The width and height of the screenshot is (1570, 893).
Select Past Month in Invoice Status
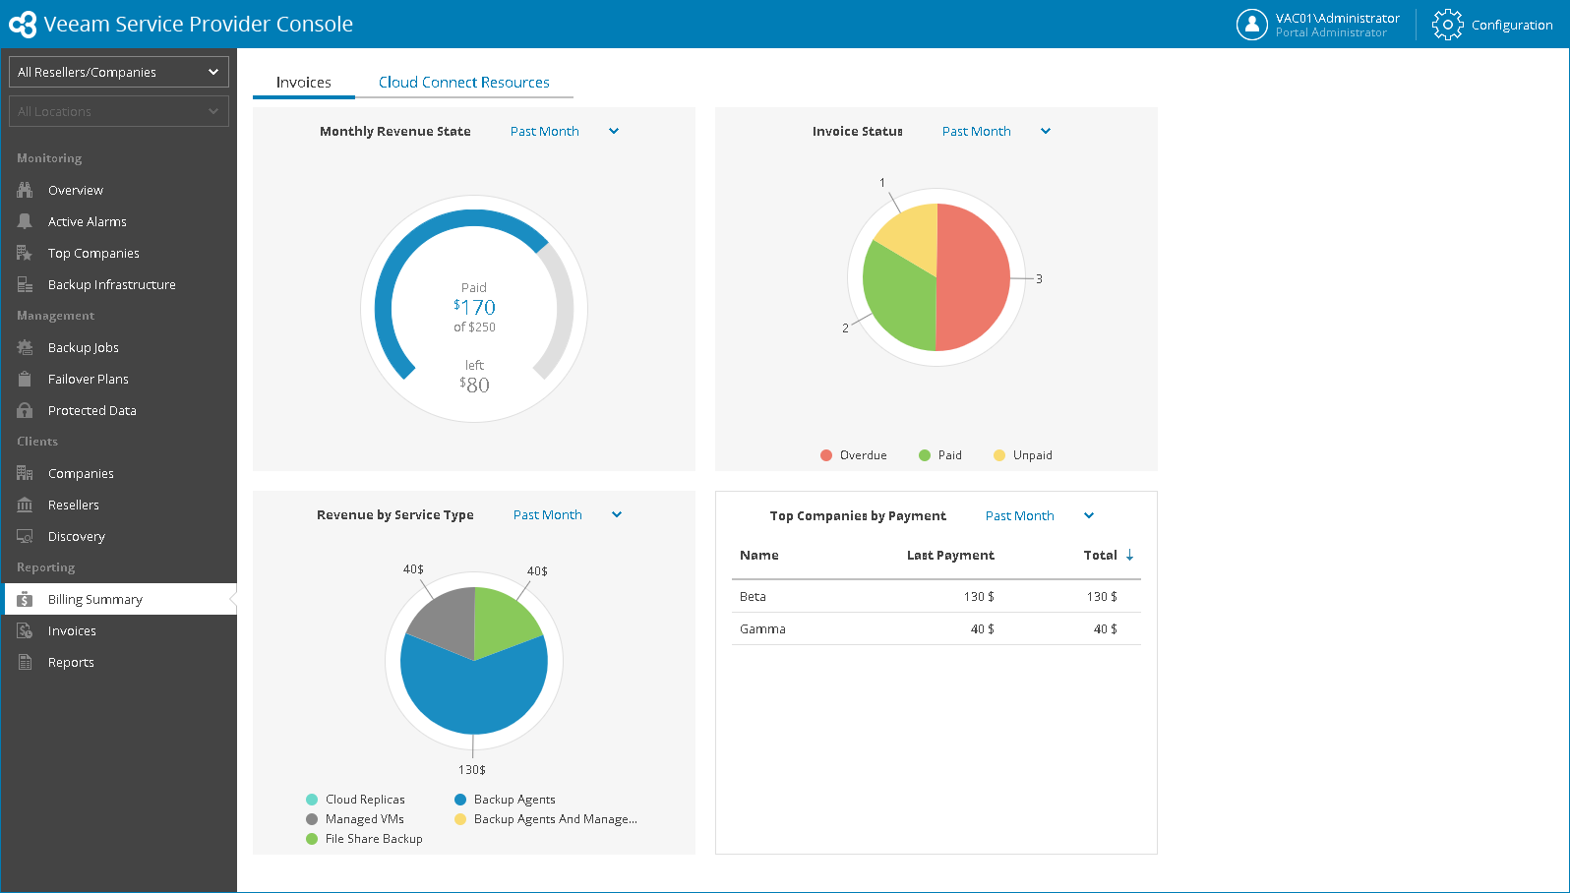pyautogui.click(x=976, y=131)
